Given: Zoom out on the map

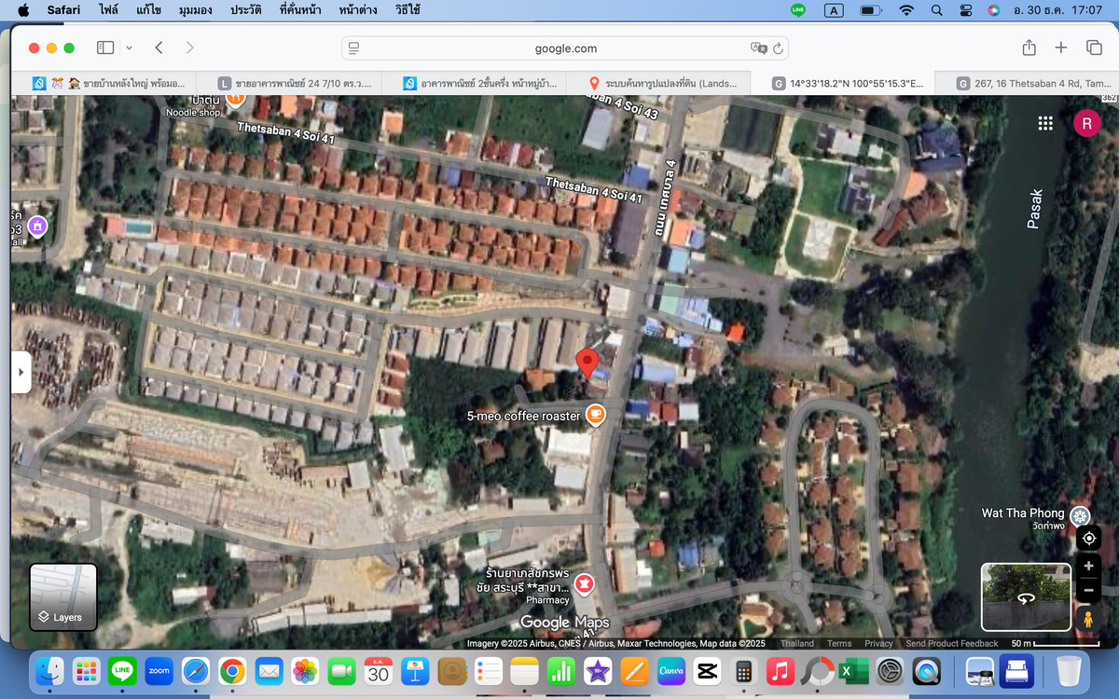Looking at the screenshot, I should coord(1088,590).
